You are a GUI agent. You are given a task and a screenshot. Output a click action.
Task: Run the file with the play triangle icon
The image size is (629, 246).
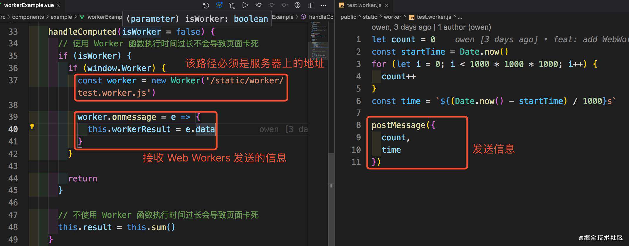(245, 5)
